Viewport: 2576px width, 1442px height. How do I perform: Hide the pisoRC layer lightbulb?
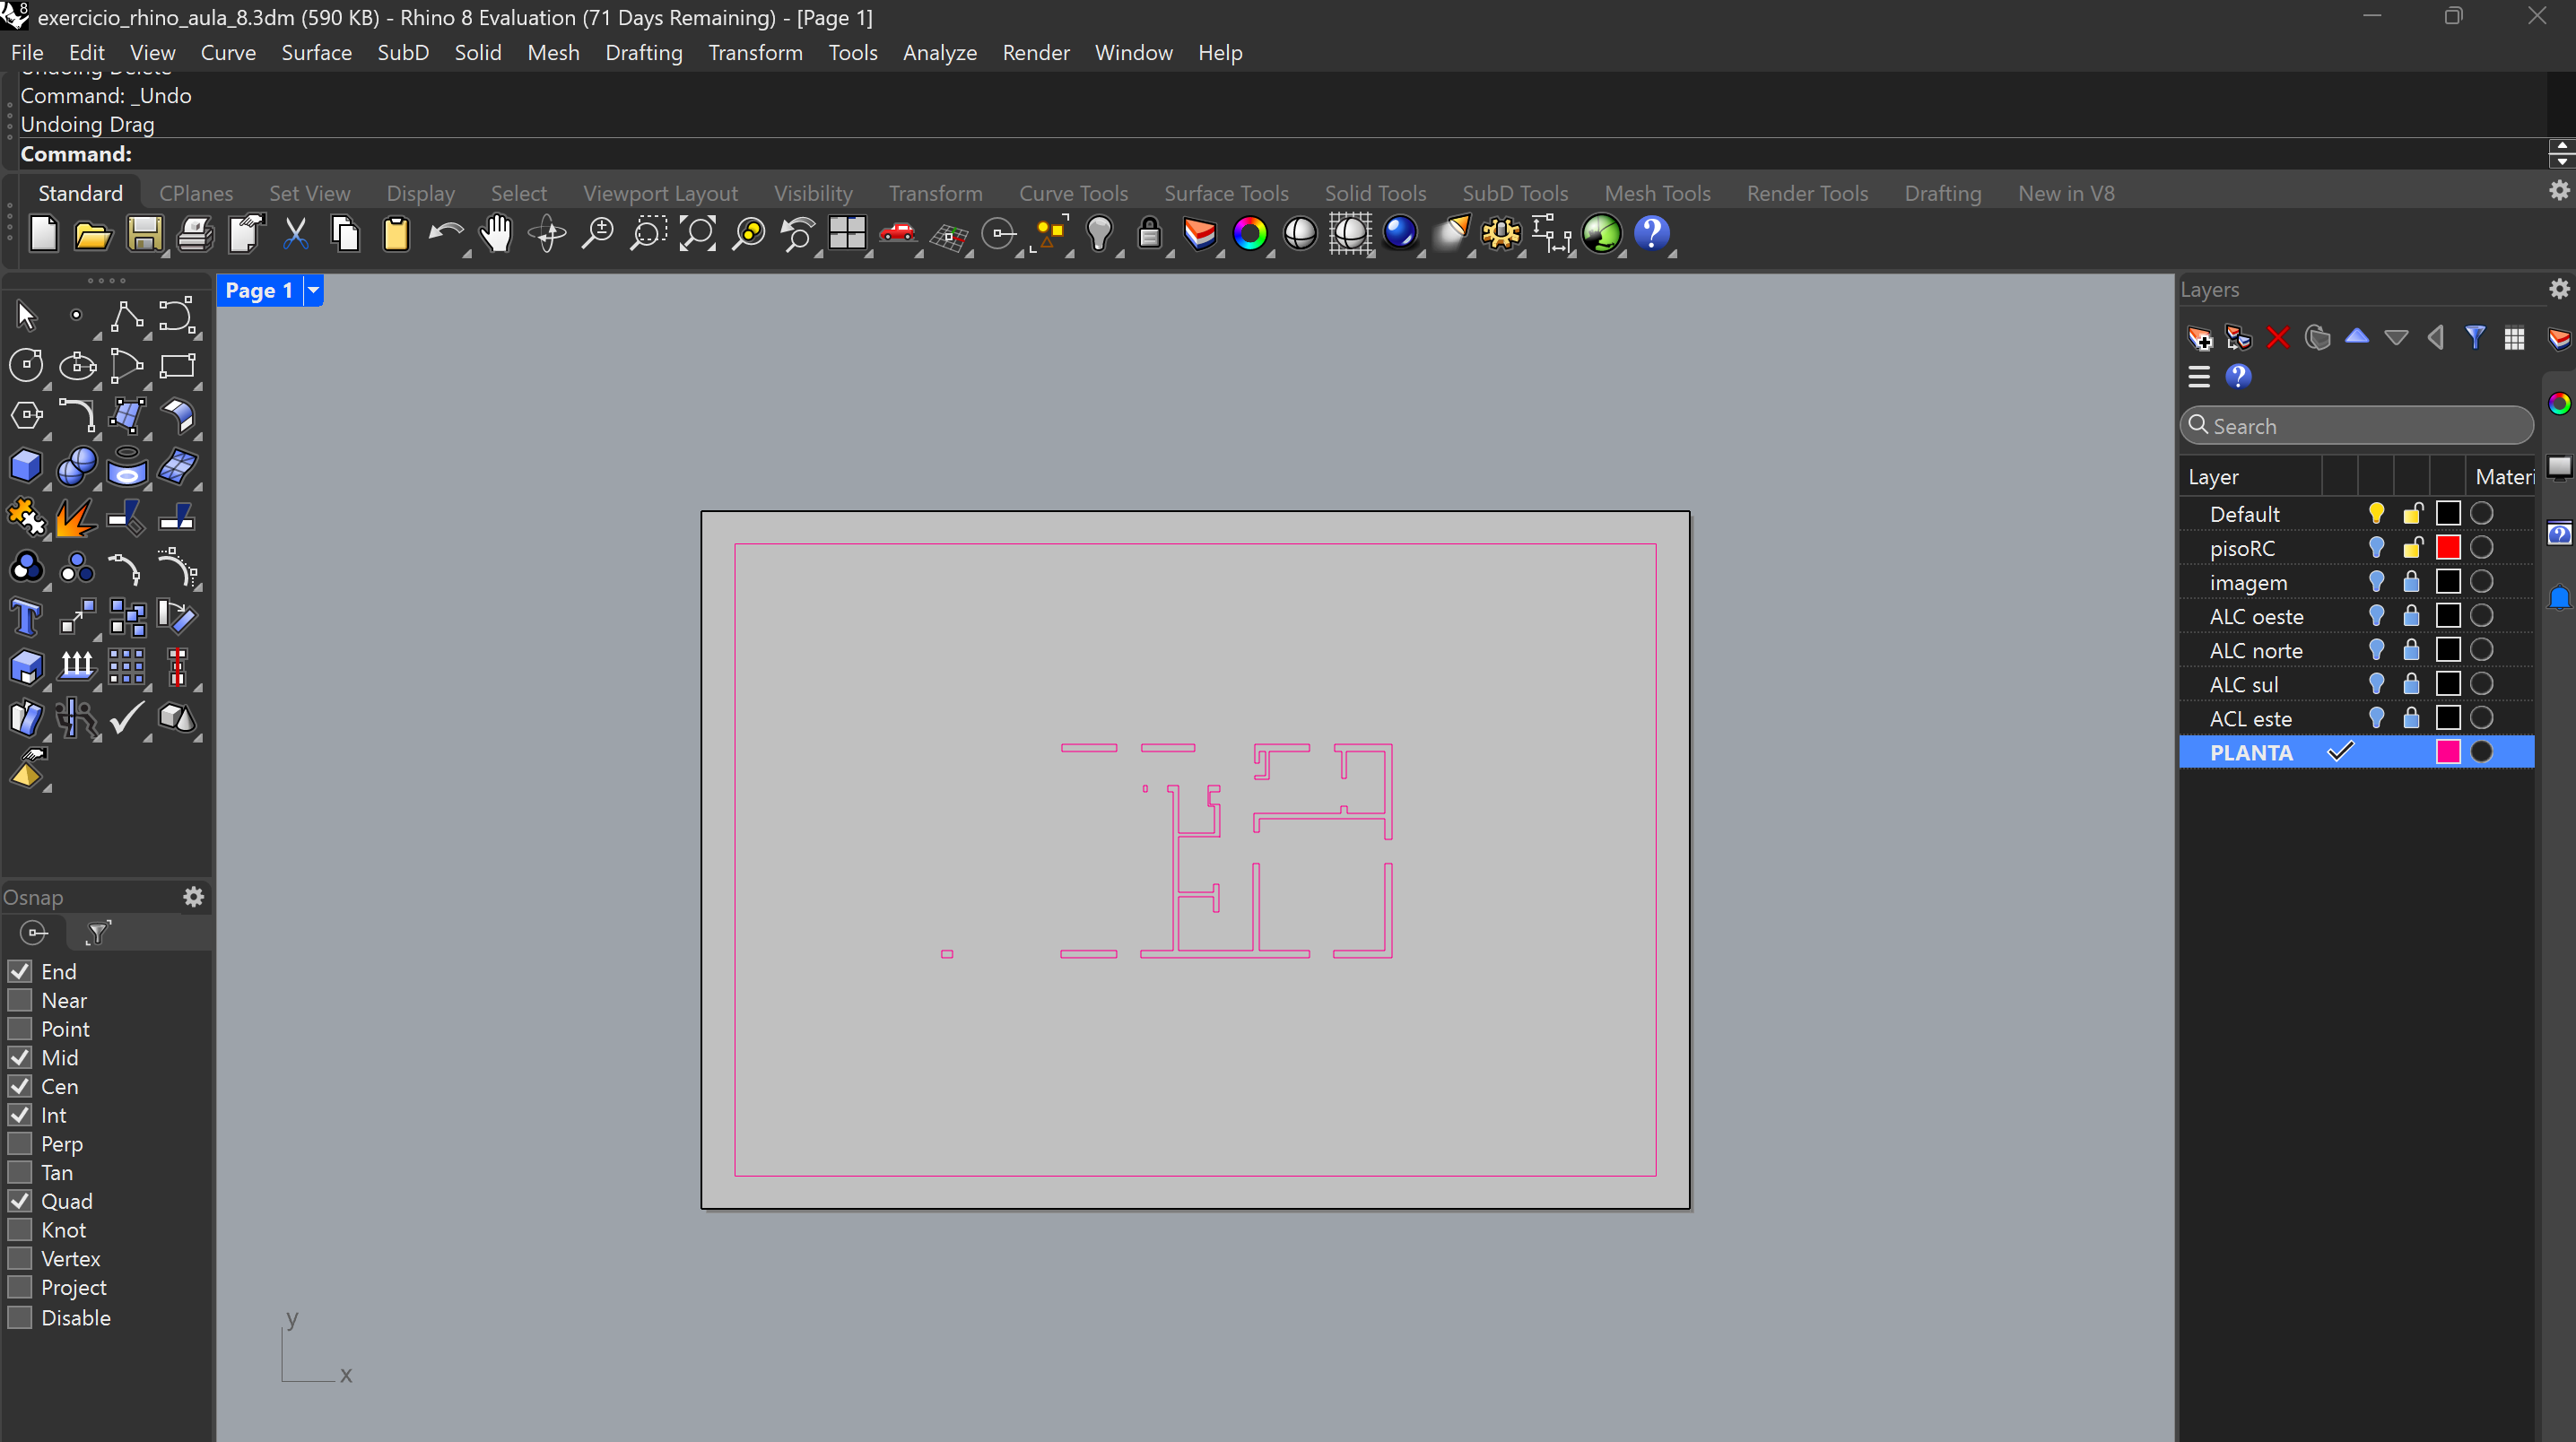[x=2377, y=548]
